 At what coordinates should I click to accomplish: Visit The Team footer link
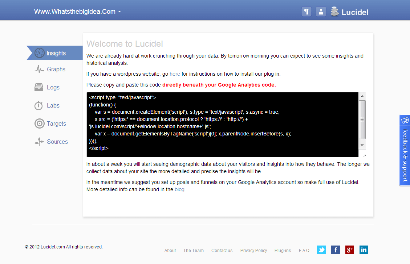193,251
